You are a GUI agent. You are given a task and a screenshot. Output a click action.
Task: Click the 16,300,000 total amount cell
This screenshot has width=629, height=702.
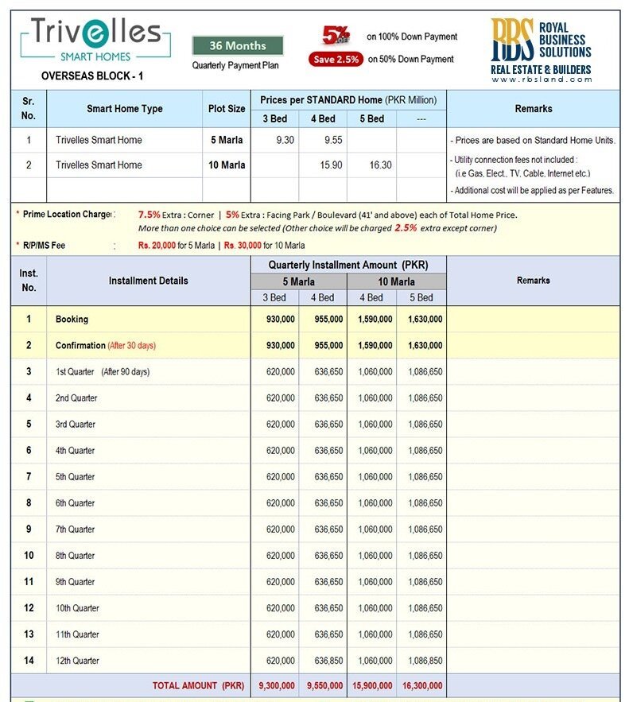pos(421,686)
